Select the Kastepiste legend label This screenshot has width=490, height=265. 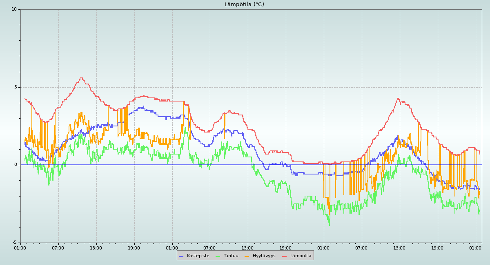[x=198, y=256]
